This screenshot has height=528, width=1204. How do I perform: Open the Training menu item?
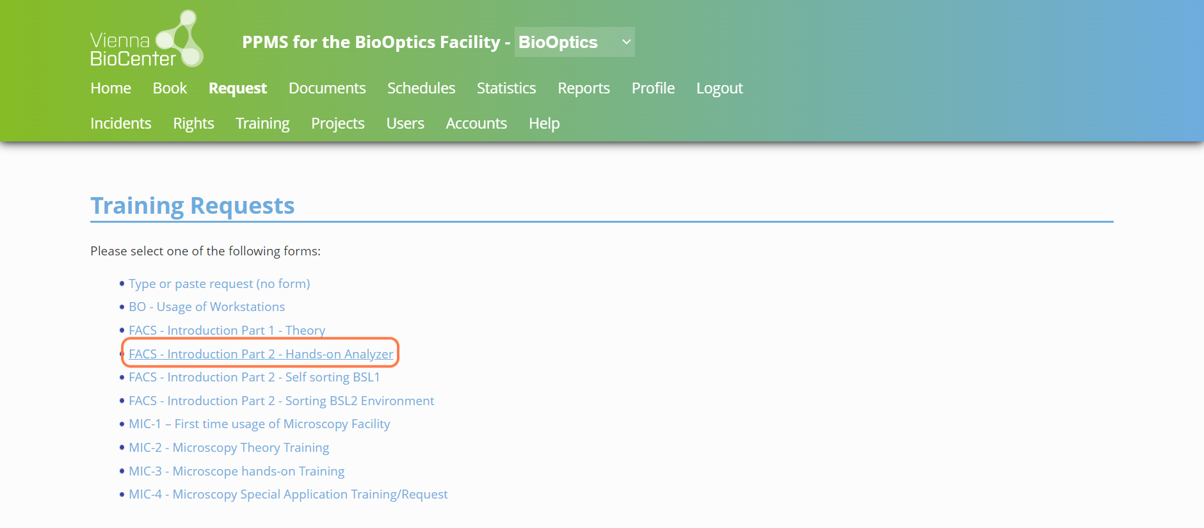262,124
